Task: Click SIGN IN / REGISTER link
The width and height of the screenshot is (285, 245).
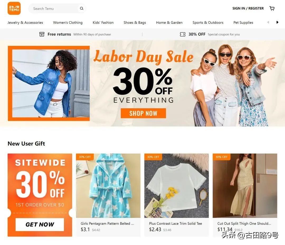Action: pyautogui.click(x=248, y=8)
